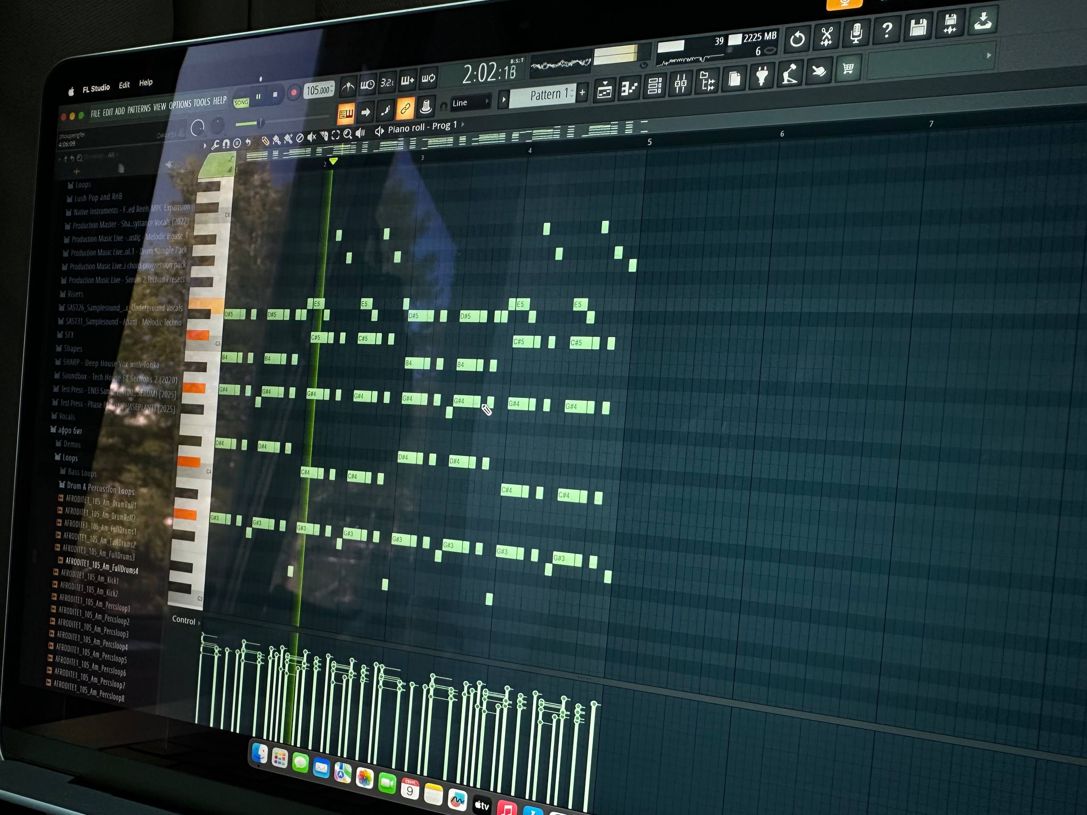Open Finder from the Dock
This screenshot has height=815, width=1087.
click(x=259, y=753)
